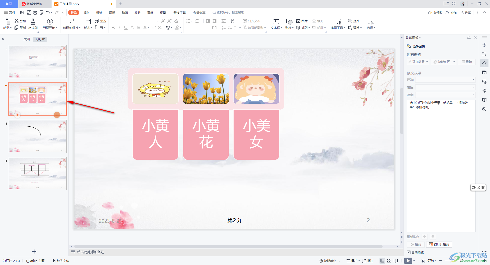The image size is (490, 265).
Task: Open the Insert (插入) ribbon tab
Action: (x=87, y=12)
